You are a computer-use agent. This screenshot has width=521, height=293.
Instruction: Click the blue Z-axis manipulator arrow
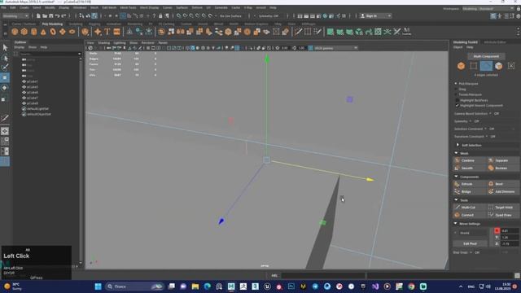click(221, 221)
